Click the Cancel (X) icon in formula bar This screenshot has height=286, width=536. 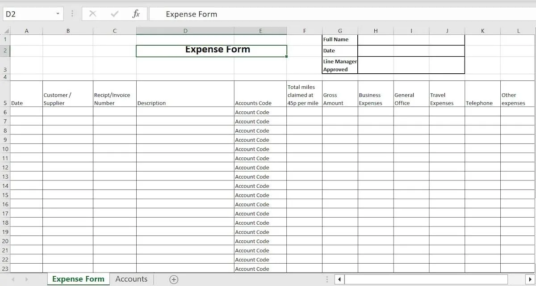point(92,14)
